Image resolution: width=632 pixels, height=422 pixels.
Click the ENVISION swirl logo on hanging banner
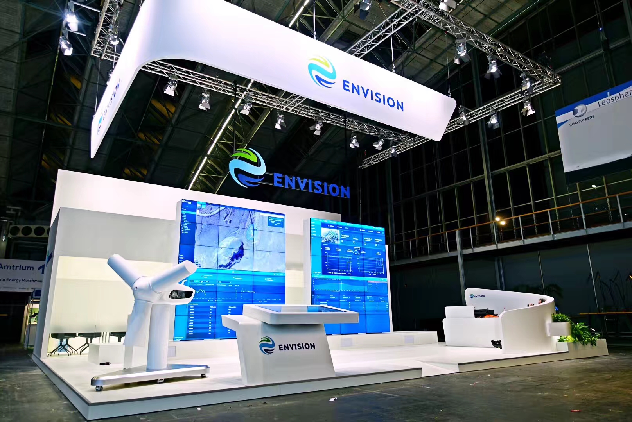(x=322, y=72)
